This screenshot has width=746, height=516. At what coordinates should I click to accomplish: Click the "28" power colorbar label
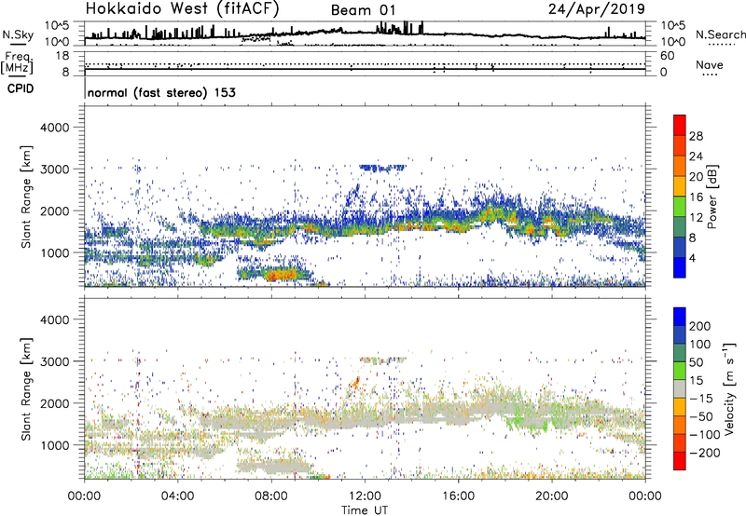point(696,136)
